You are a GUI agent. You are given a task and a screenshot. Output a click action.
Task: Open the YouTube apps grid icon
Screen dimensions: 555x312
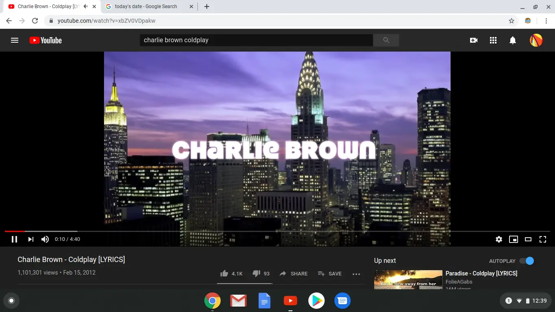[x=493, y=40]
